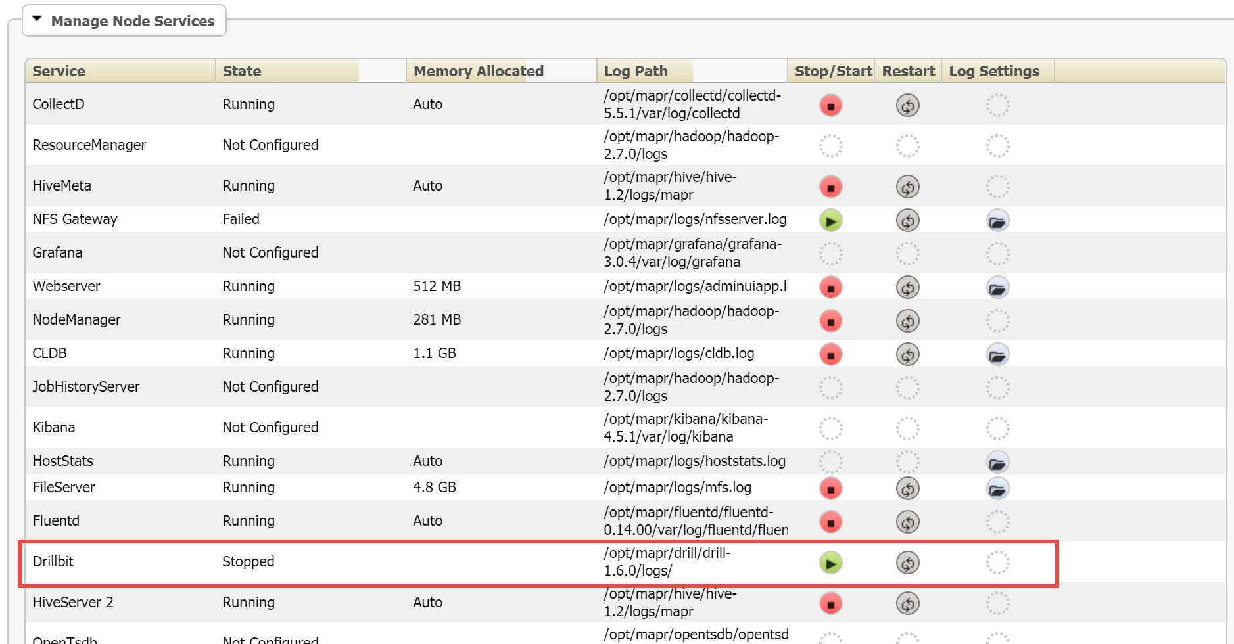
Task: Stop the CLDB service
Action: (x=831, y=355)
